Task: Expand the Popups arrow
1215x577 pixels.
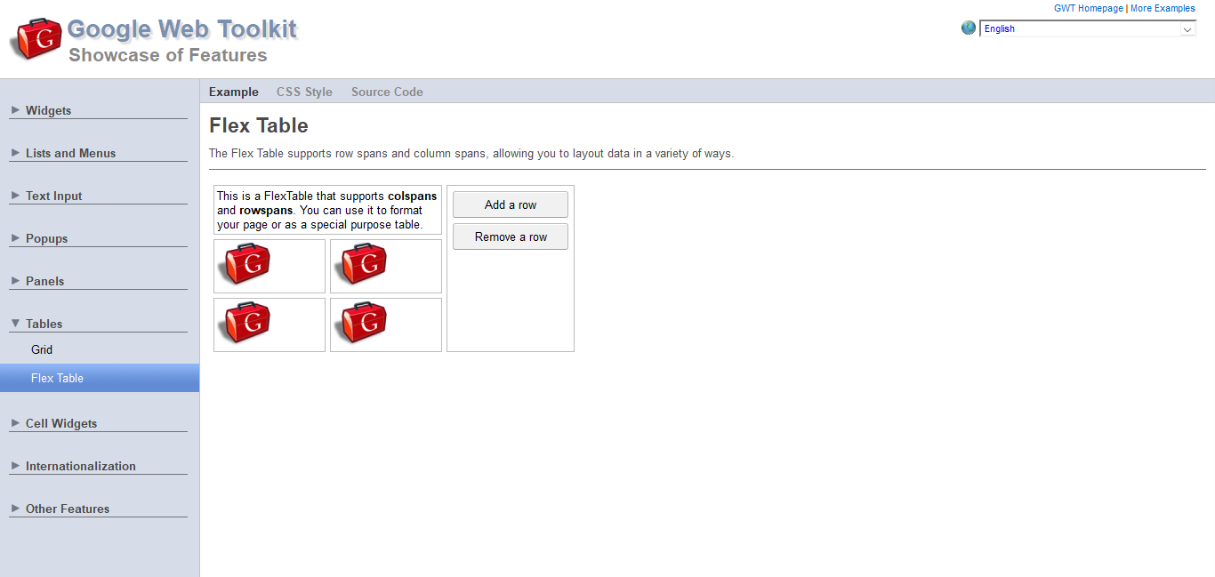Action: [15, 238]
